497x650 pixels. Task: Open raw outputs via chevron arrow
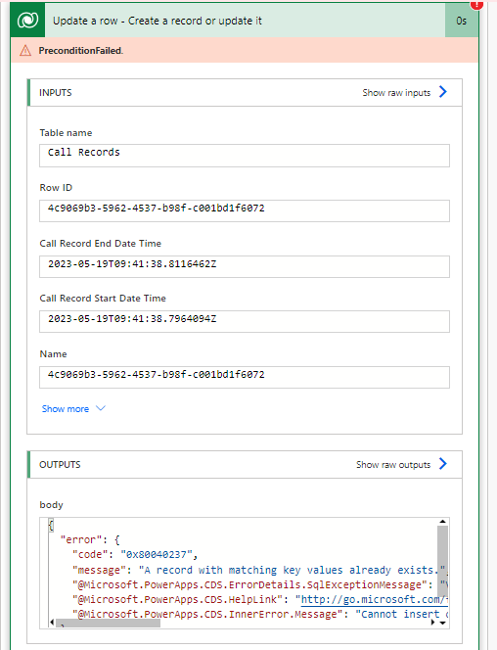tap(443, 463)
